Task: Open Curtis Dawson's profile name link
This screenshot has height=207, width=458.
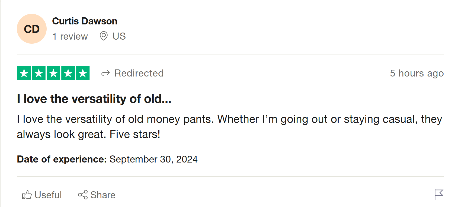Action: (x=85, y=21)
